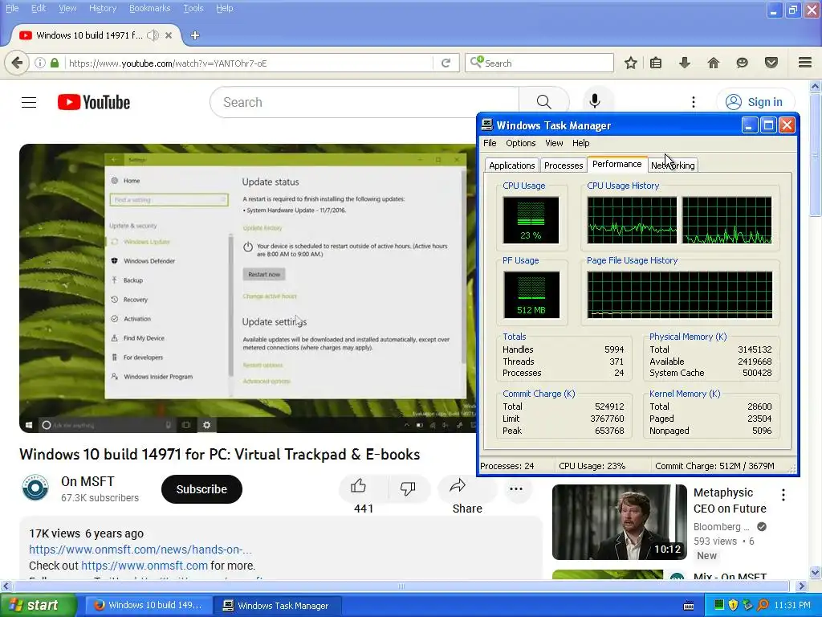Close the YouTube browser tab
822x617 pixels.
(169, 35)
